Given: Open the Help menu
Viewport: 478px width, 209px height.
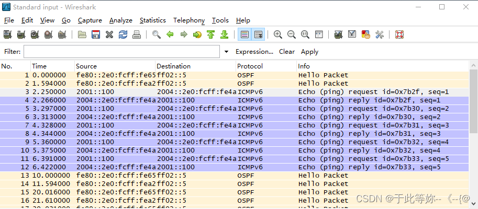Looking at the screenshot, I should pos(243,20).
